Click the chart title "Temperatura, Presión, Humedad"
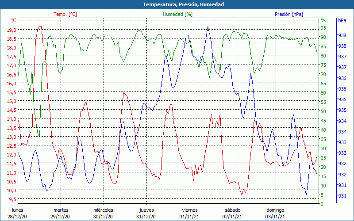The height and width of the screenshot is (221, 354). [183, 4]
